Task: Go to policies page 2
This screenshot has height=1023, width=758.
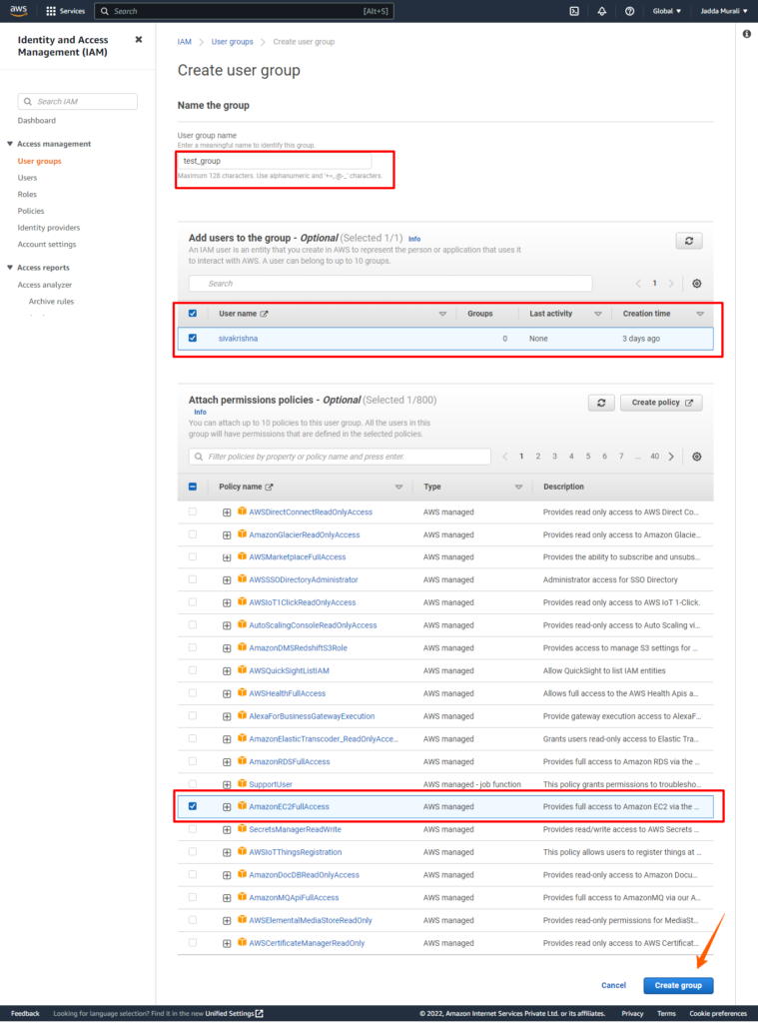Action: [x=538, y=457]
